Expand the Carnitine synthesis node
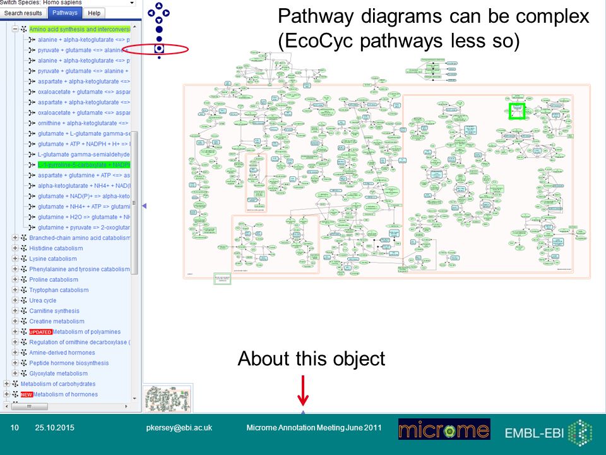606x455 pixels. tap(15, 311)
